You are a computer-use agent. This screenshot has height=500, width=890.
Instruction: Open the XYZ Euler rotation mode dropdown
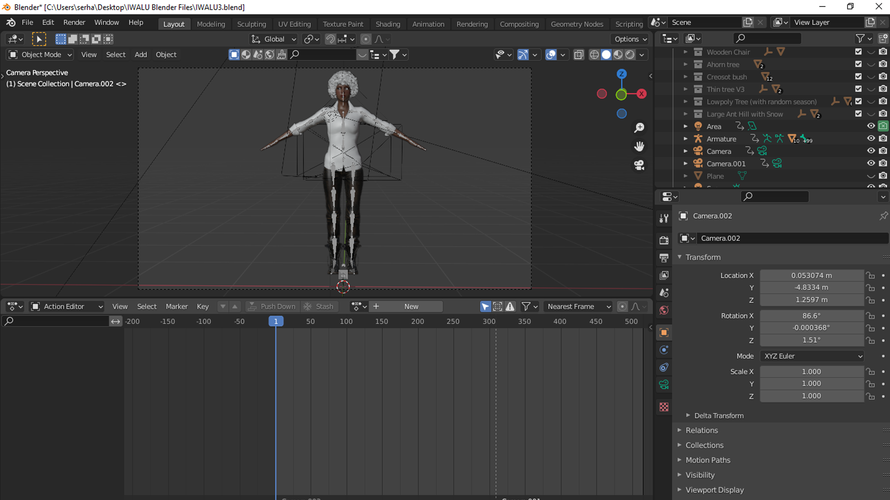(x=812, y=356)
